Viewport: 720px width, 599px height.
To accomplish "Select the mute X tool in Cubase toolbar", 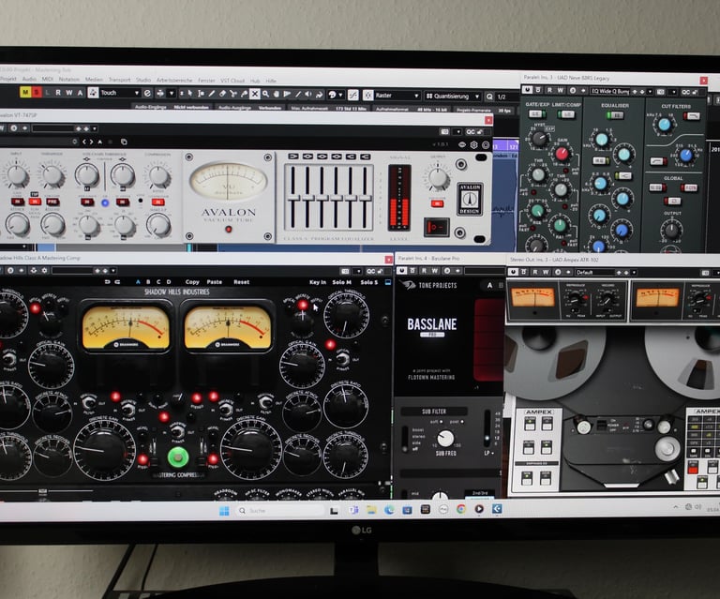I will tap(255, 94).
